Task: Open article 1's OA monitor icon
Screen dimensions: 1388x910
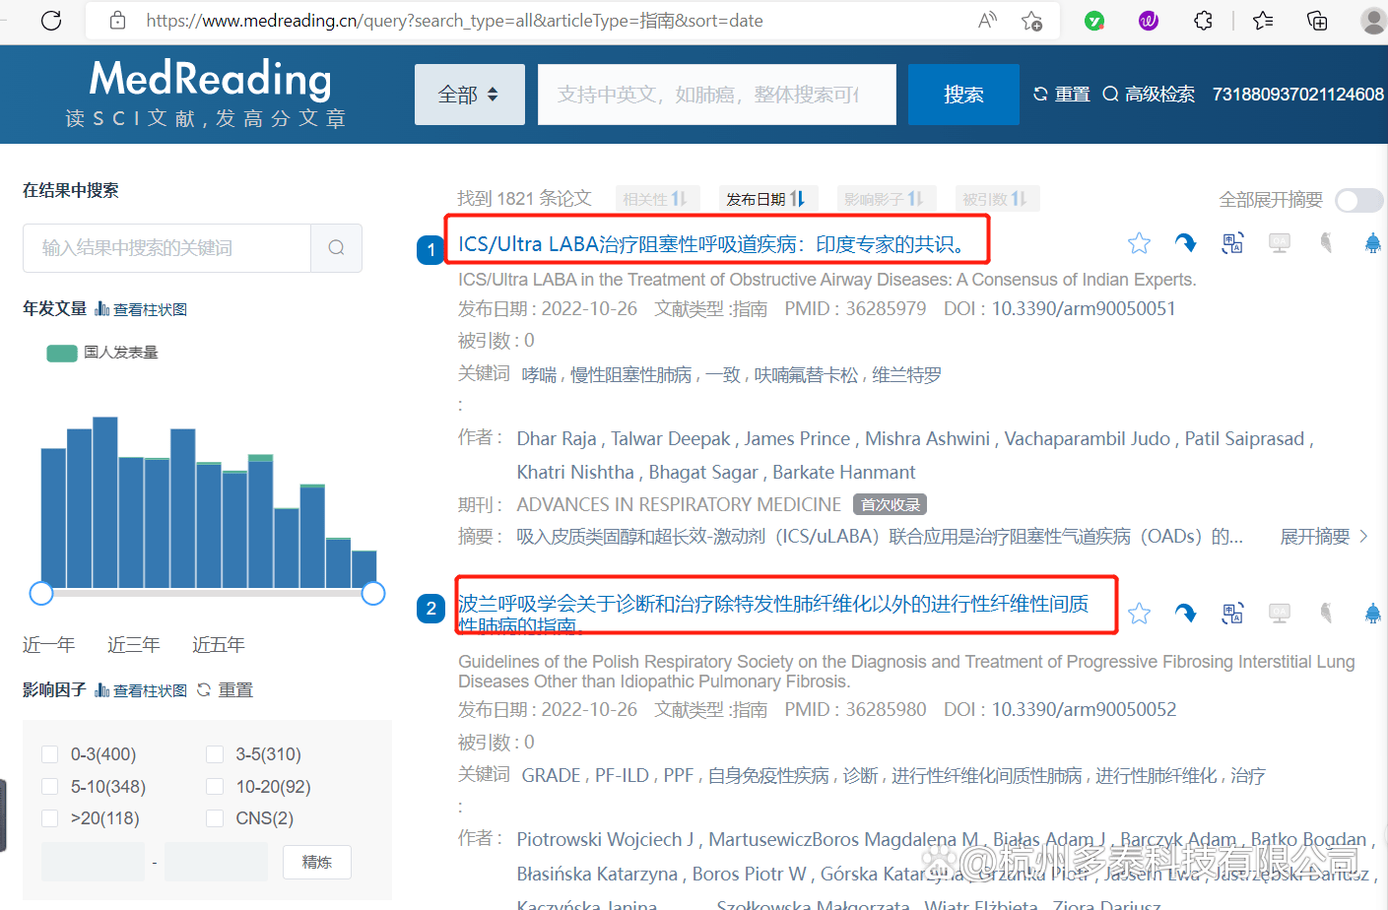Action: point(1280,243)
